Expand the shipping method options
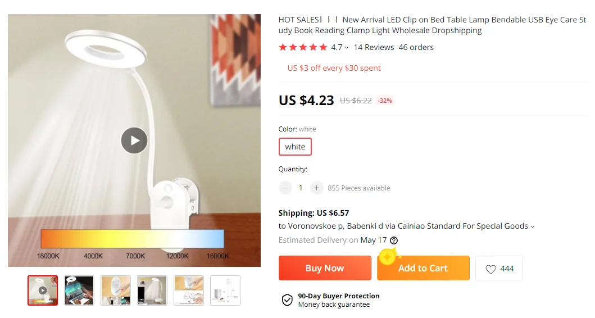The height and width of the screenshot is (318, 595). point(533,226)
